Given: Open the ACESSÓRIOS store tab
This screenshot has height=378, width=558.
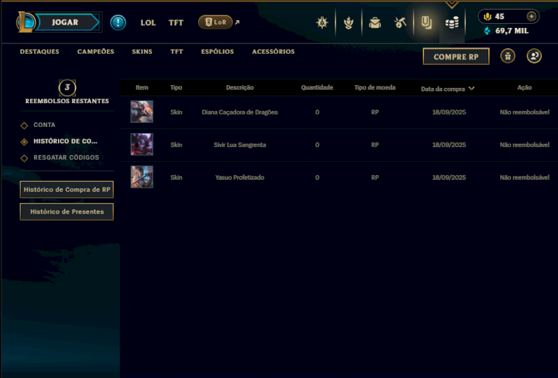Looking at the screenshot, I should click(273, 52).
